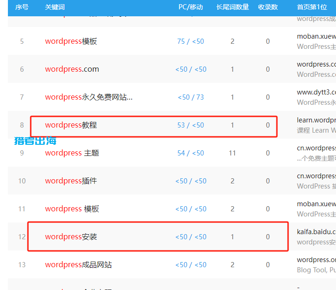This screenshot has width=336, height=290.
Task: Click the 54 / <50 index value
Action: point(191,153)
